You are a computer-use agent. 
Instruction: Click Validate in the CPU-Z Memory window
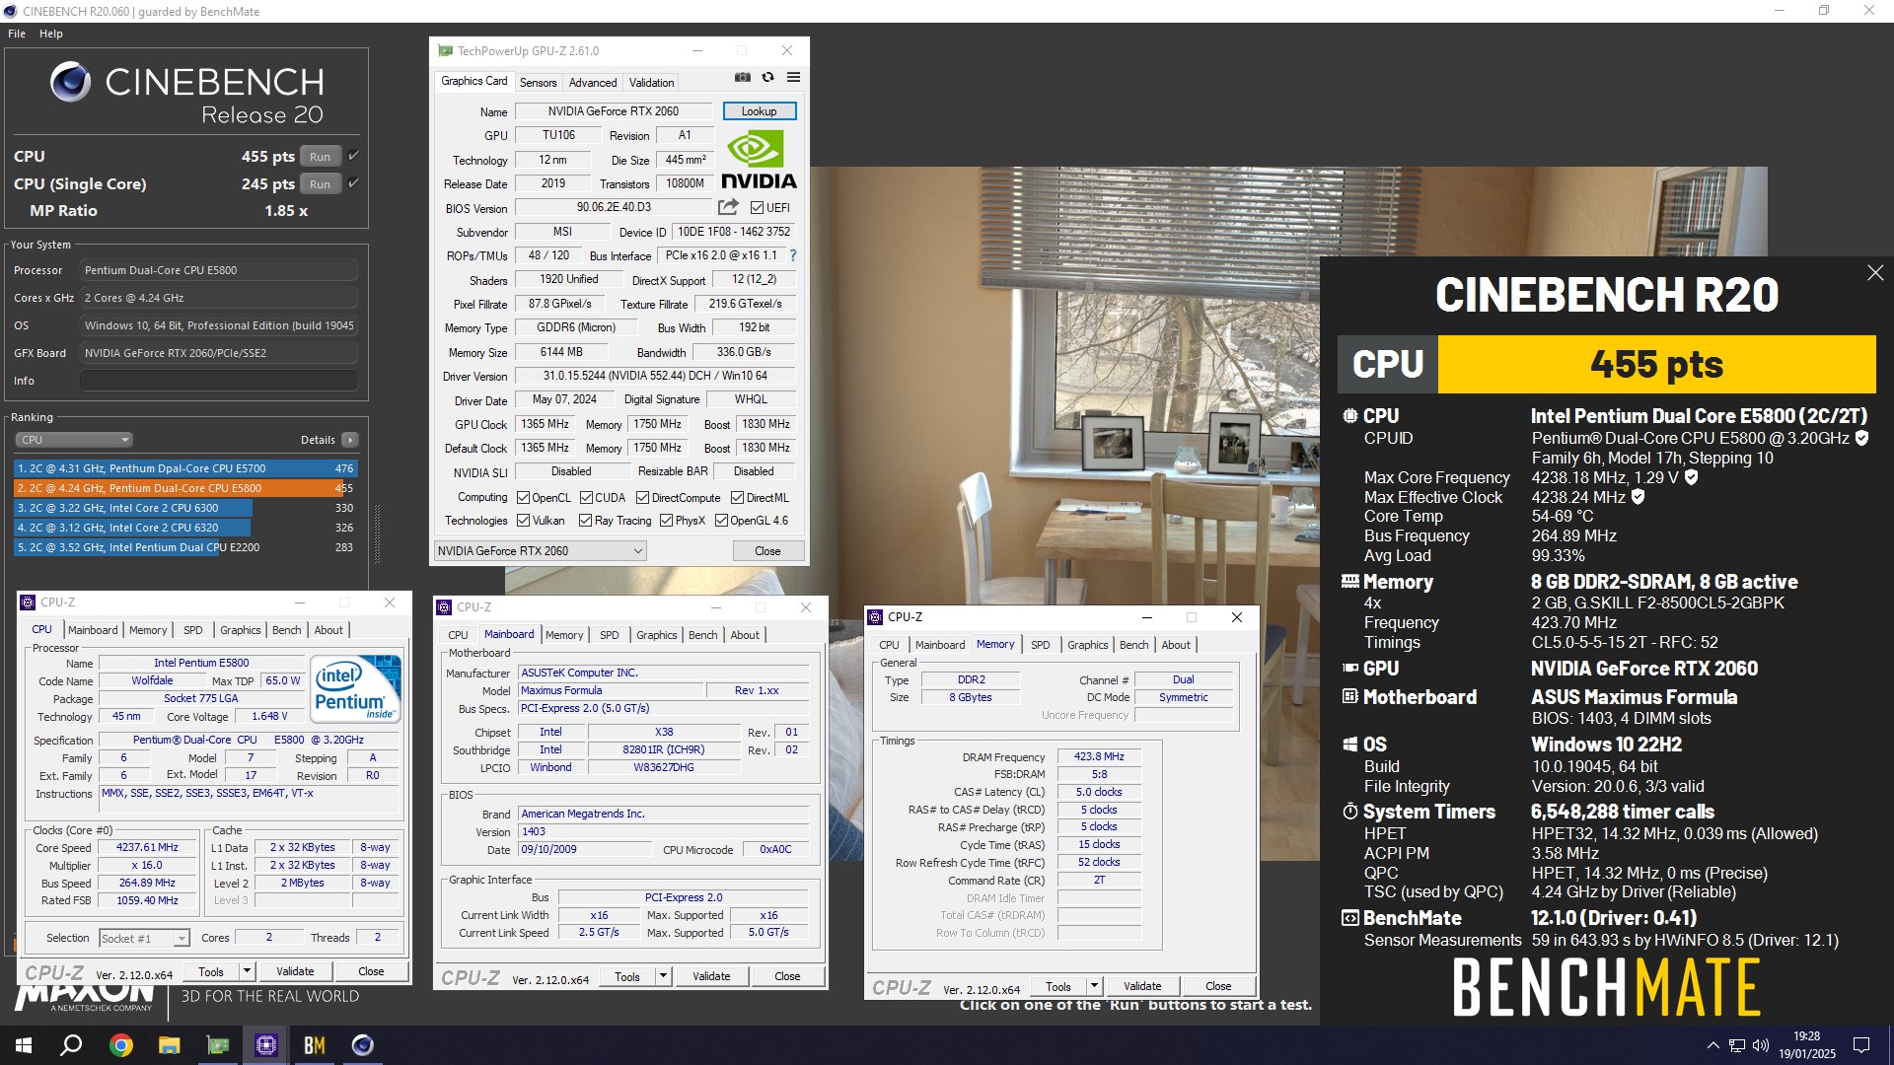[x=1141, y=986]
